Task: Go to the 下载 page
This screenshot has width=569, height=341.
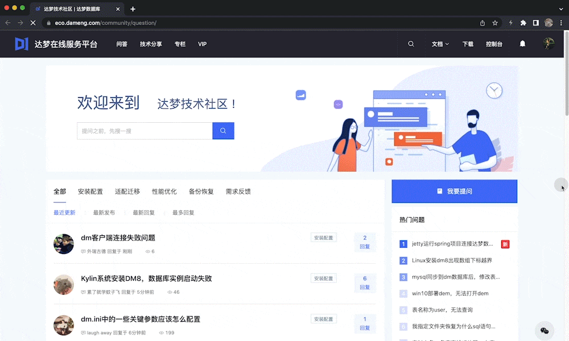Action: click(x=468, y=44)
